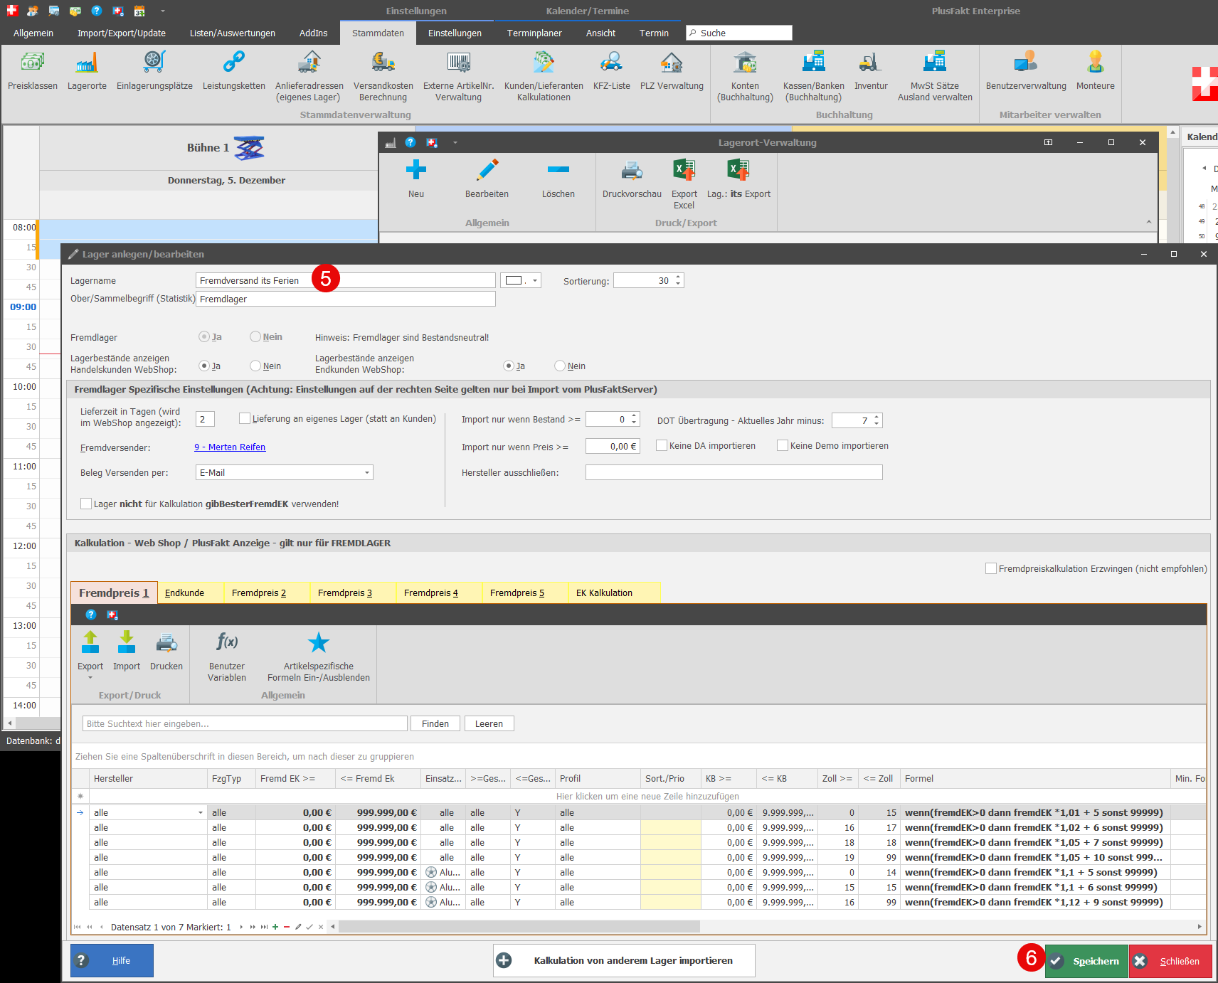Screen dimensions: 1218x983
Task: Open KFZ-Liste icon
Action: pyautogui.click(x=611, y=71)
